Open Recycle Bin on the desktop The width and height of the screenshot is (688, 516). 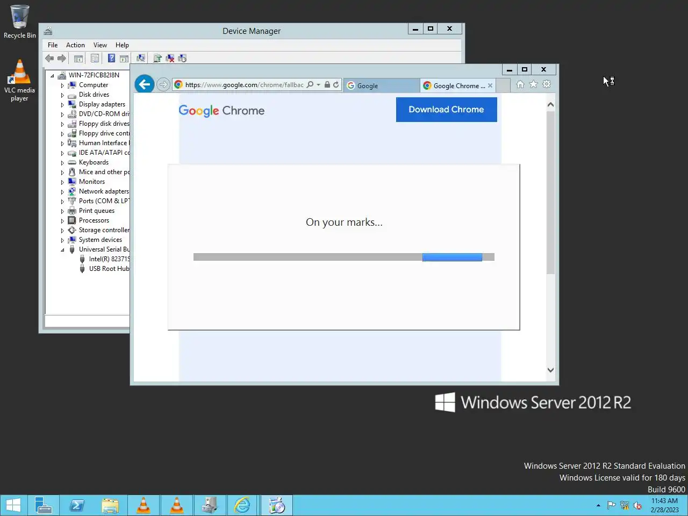tap(19, 21)
